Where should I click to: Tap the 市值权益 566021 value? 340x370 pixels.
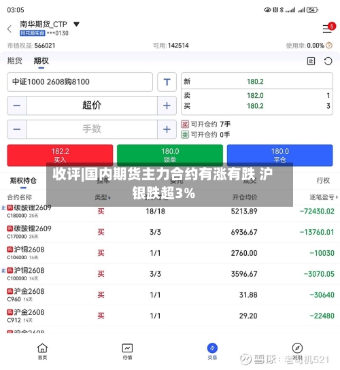pos(45,46)
